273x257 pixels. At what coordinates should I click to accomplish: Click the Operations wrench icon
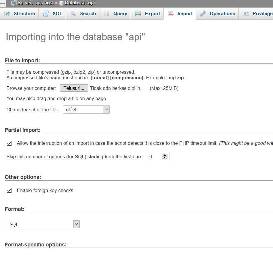[x=203, y=14]
